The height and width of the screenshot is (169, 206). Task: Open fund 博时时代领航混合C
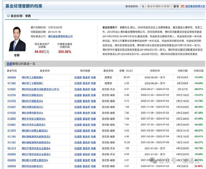click(32, 95)
